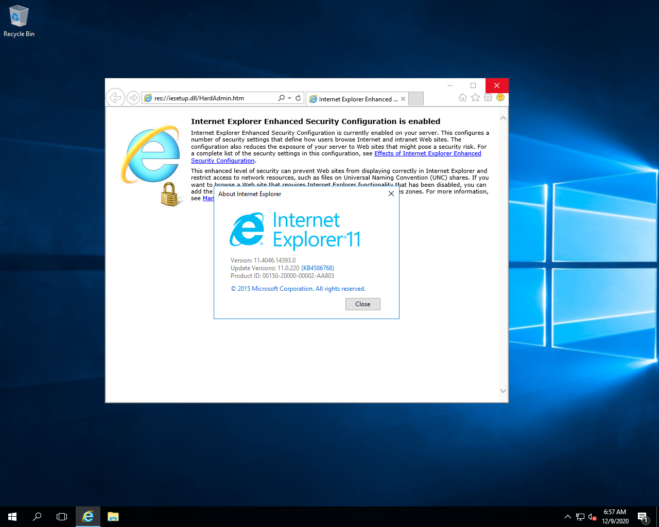Open a new tab button
659x527 pixels.
[416, 99]
